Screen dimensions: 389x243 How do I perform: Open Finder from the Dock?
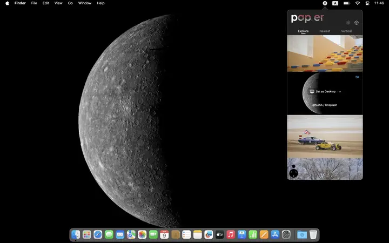(76, 234)
